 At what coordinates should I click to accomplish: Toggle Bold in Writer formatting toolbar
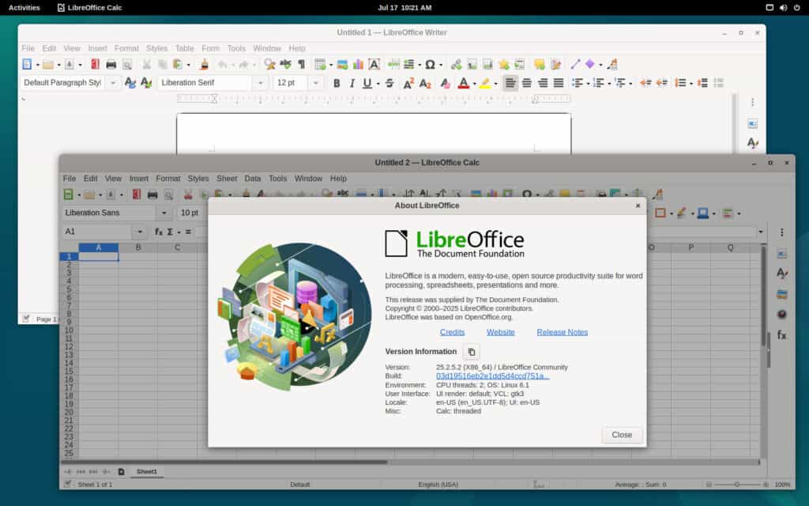[337, 83]
